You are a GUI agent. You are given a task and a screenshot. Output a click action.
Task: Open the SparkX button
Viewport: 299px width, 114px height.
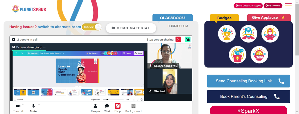[x=248, y=110]
